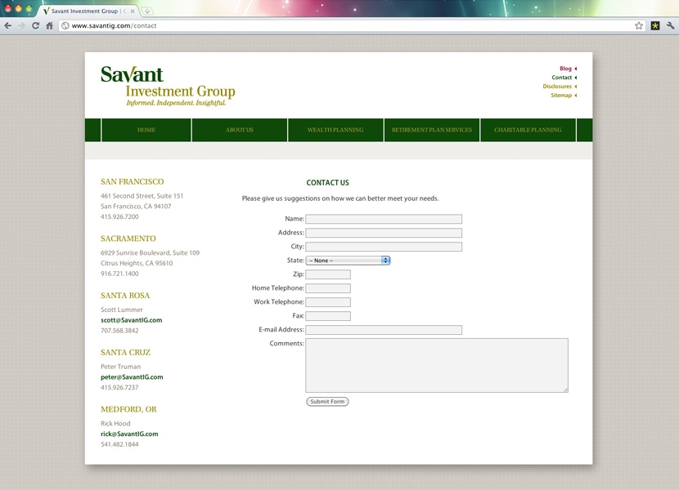The height and width of the screenshot is (490, 679).
Task: Email rick@SavantIG.com link
Action: point(129,434)
